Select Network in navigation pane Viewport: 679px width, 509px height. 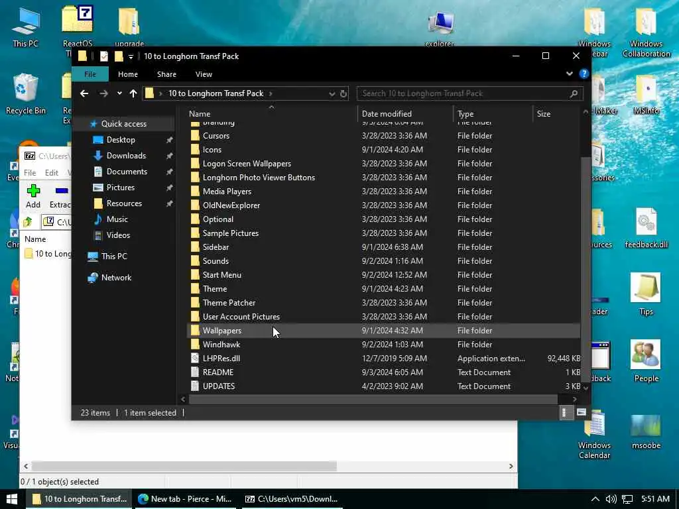116,278
